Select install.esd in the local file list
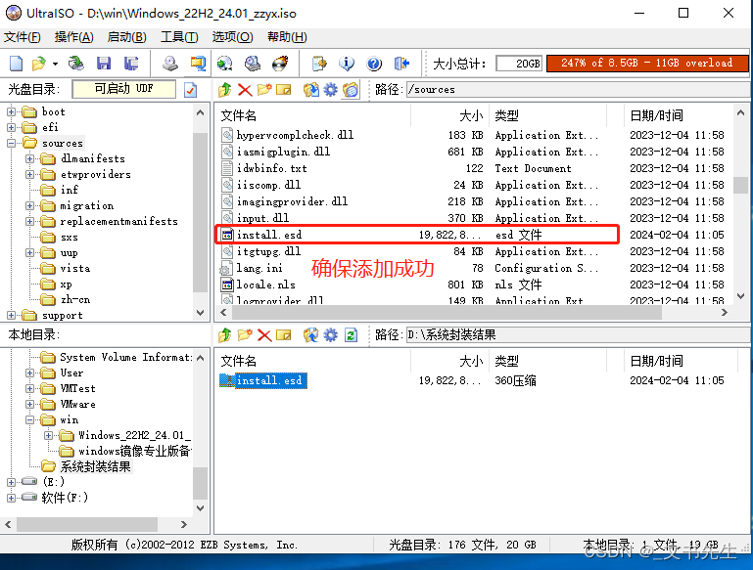The height and width of the screenshot is (570, 753). [x=263, y=380]
